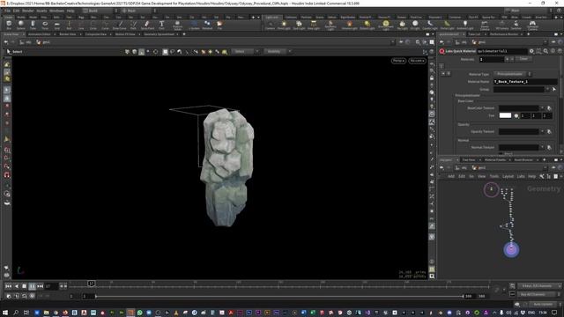The image size is (564, 317).
Task: Add a Volume Light from shelf
Action: coord(349,25)
